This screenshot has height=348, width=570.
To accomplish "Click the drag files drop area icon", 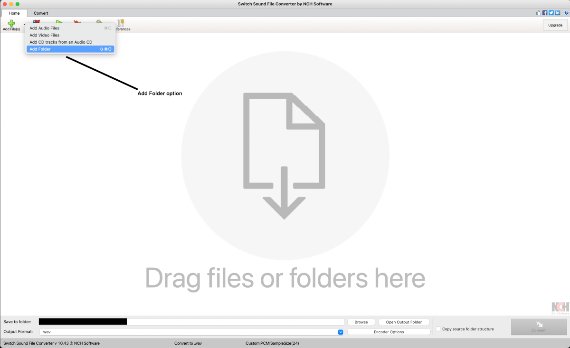I will point(284,156).
